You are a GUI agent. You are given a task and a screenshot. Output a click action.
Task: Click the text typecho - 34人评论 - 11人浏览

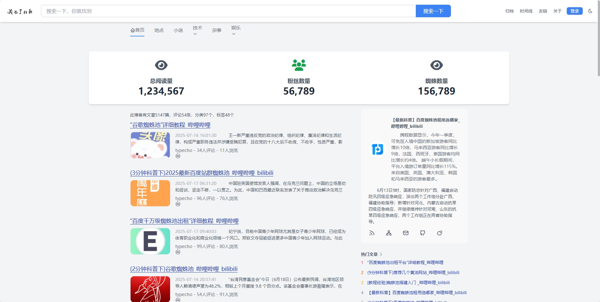[206, 150]
